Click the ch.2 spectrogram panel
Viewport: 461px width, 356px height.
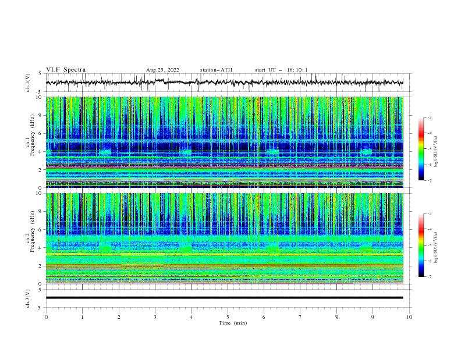coord(225,238)
